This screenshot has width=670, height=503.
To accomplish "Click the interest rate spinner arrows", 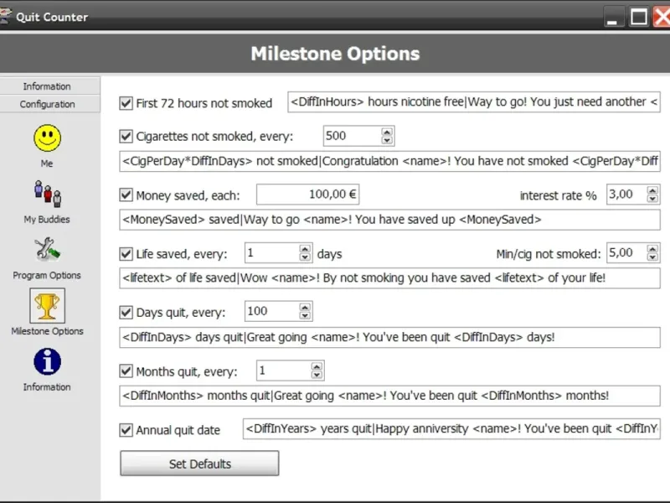I will coord(649,194).
